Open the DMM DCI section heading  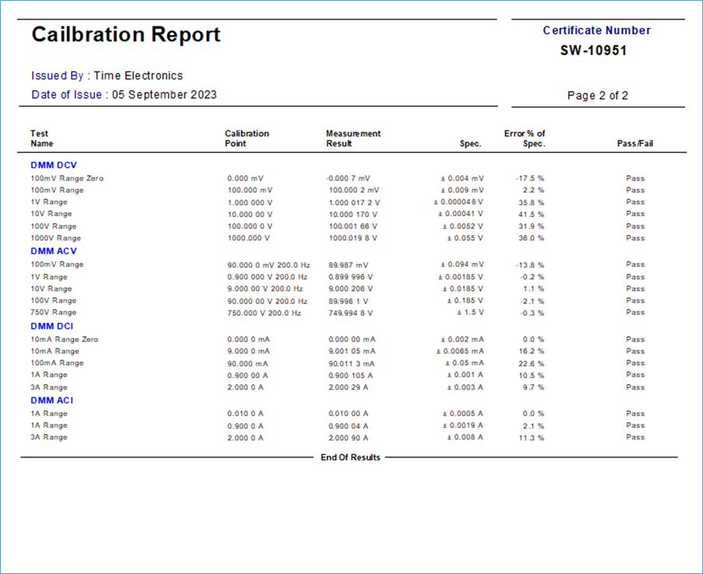pos(52,326)
